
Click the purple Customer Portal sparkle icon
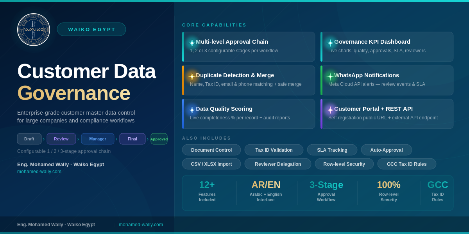(x=330, y=110)
